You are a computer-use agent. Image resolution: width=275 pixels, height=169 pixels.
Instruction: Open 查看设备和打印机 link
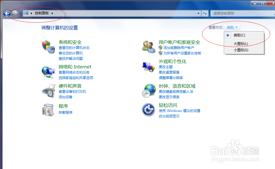72,91
